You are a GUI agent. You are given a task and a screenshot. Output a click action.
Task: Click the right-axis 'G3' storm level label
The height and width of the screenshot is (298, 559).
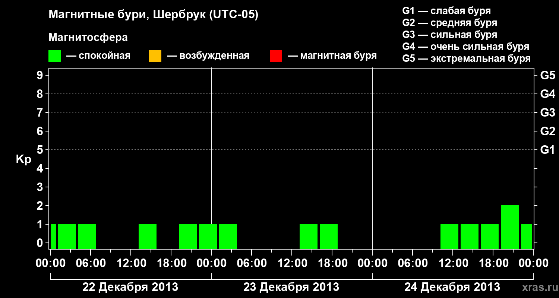547,112
